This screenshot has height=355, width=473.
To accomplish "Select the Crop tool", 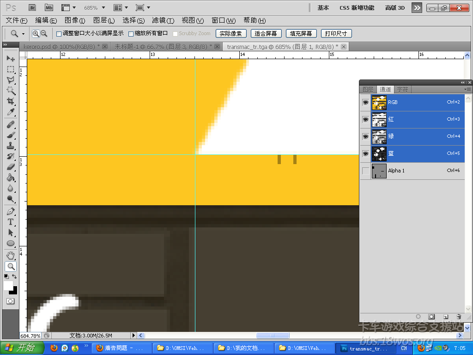I will tap(10, 101).
